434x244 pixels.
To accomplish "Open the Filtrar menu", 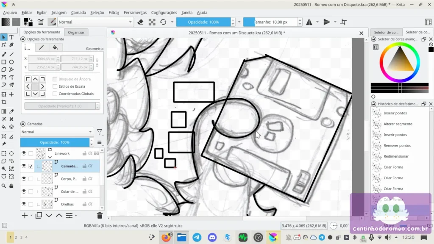I will coord(114,12).
